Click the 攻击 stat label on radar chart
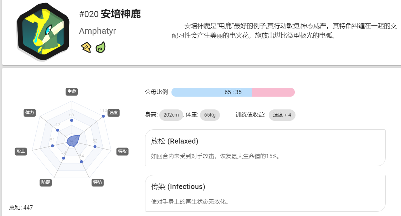Screen dimensions: 401x216 point(21,151)
